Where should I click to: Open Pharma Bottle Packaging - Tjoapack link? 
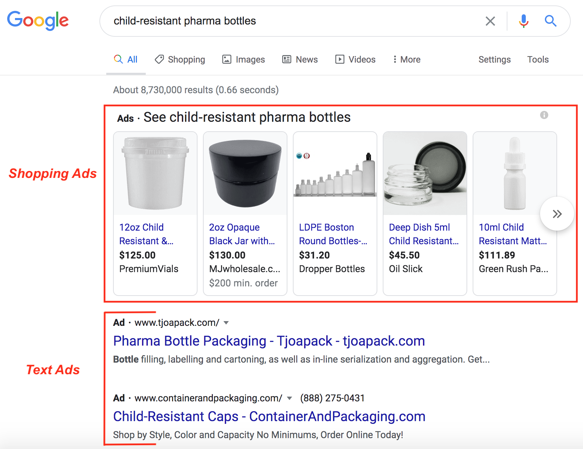(x=269, y=341)
